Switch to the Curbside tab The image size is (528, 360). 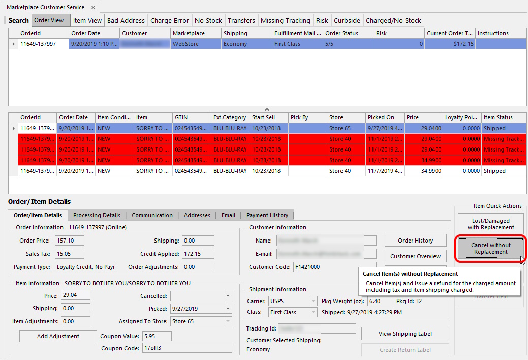[347, 20]
